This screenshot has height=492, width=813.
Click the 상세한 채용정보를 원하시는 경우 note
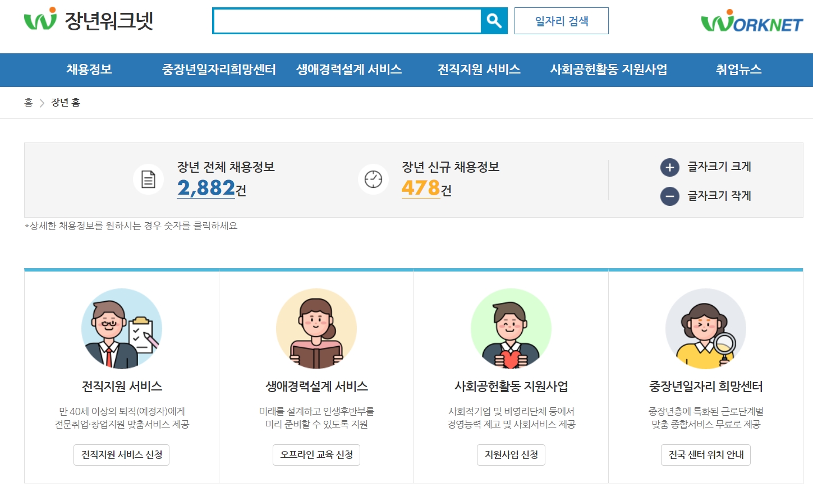(x=131, y=226)
